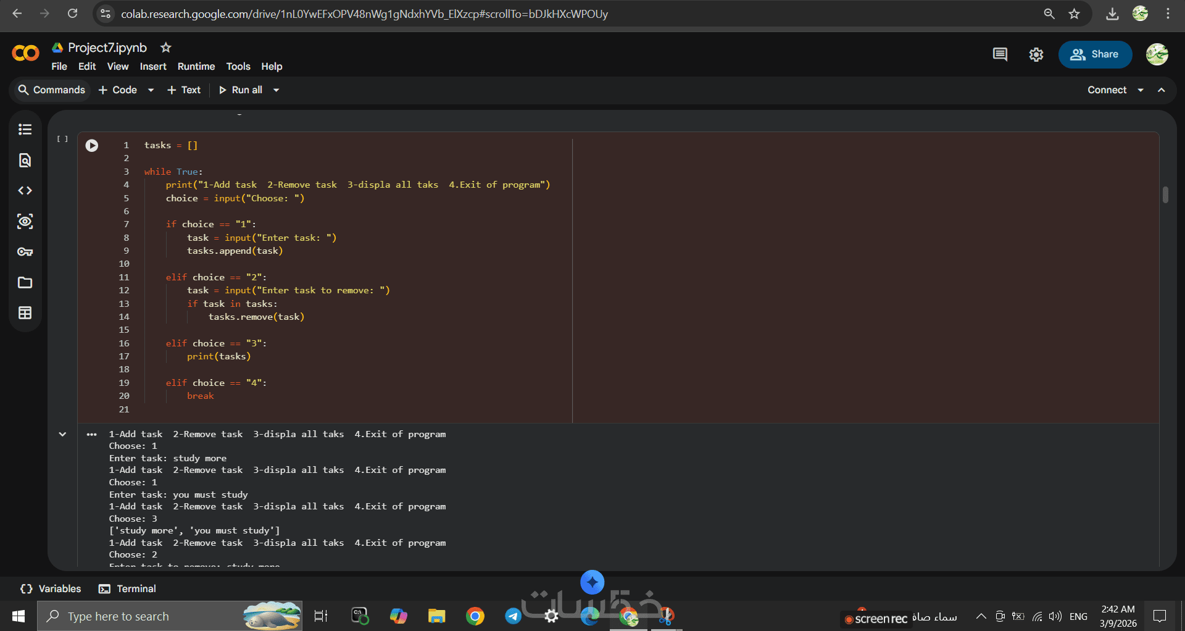Star the Project7.ipynb notebook
1185x631 pixels.
pos(165,48)
